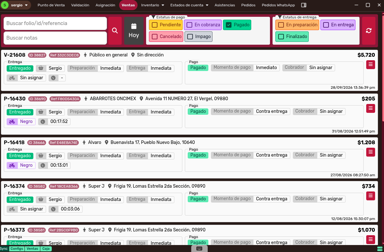Click the location pin on P-16418 address
Image resolution: width=384 pixels, height=252 pixels.
coord(107,142)
